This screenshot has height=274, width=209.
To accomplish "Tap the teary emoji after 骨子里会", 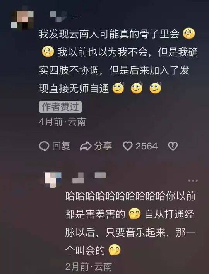I will pyautogui.click(x=189, y=34).
